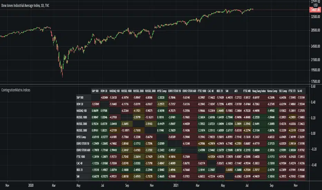Click the cell value -13.16311

[150, 117]
